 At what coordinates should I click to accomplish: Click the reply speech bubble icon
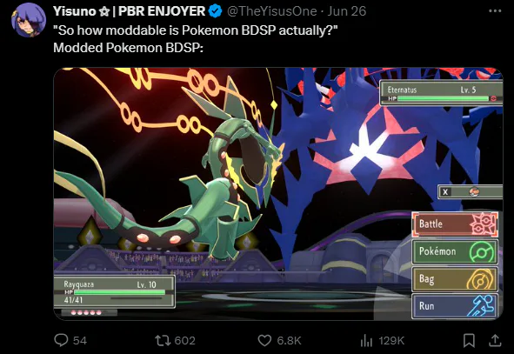(x=61, y=340)
